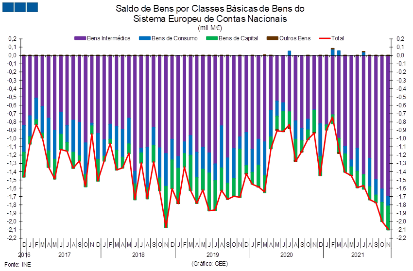Click the 'Fonte: INE' source note
This screenshot has width=413, height=271.
tap(17, 264)
